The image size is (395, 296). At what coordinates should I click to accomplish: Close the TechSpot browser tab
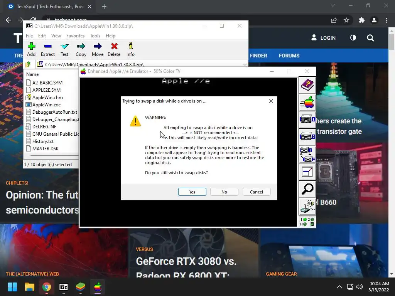click(x=89, y=7)
